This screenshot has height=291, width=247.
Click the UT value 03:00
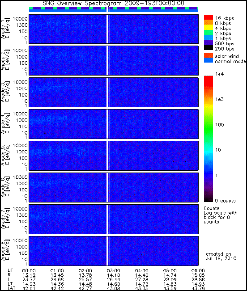(114, 271)
